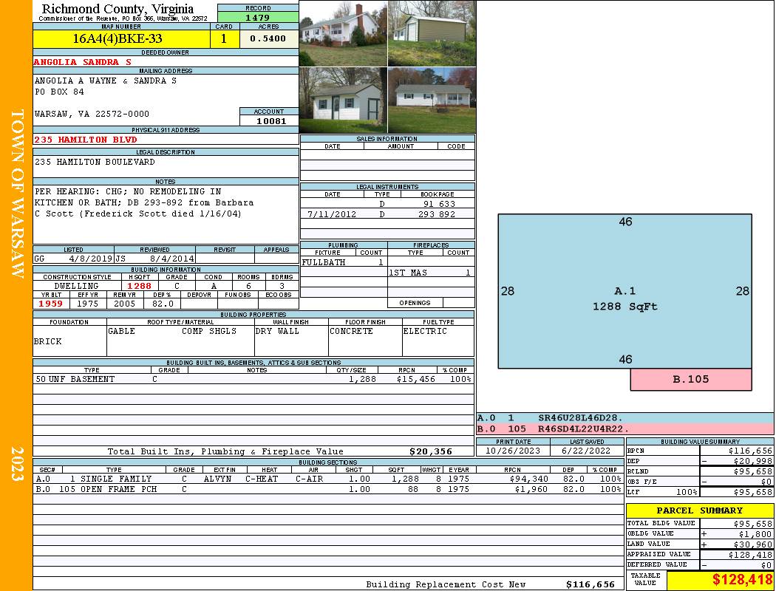The height and width of the screenshot is (591, 776).
Task: Select building summary RPCN $116,656
Action: [750, 451]
